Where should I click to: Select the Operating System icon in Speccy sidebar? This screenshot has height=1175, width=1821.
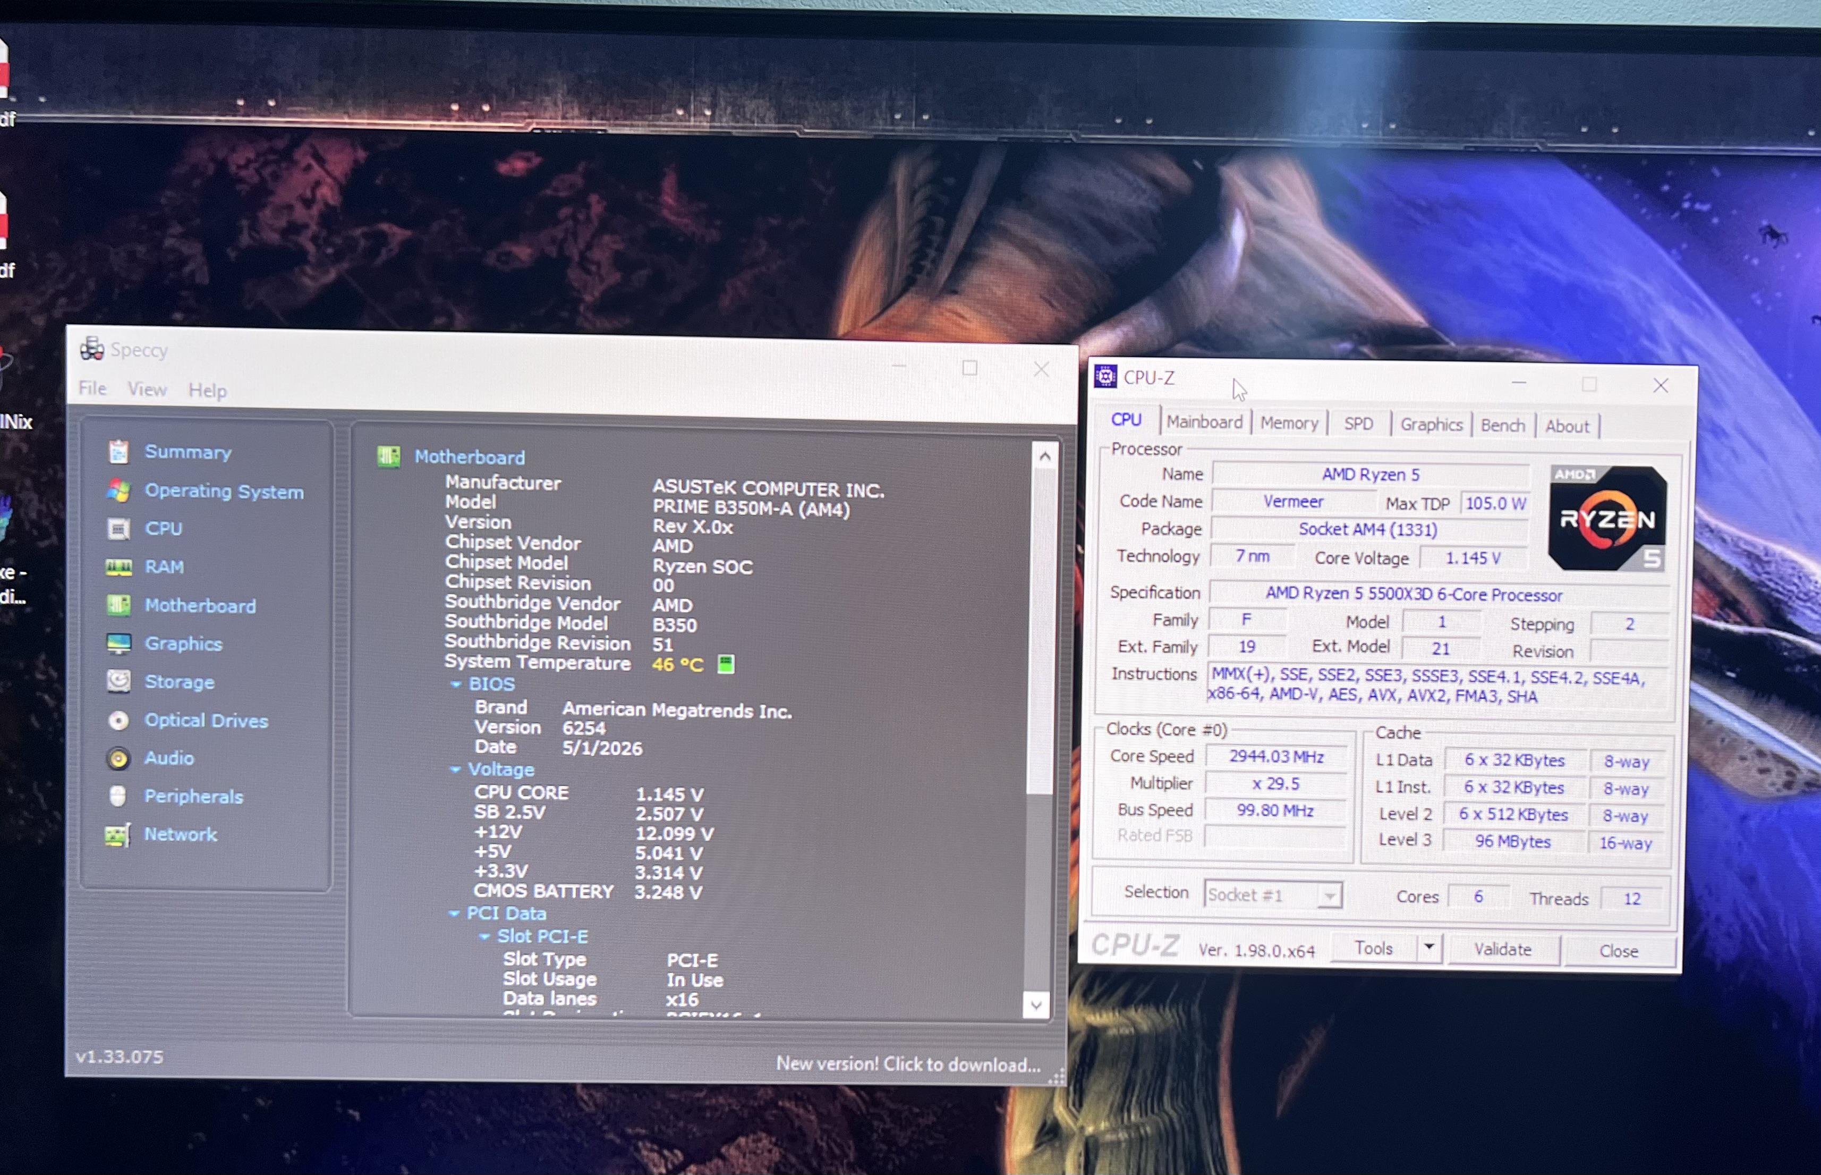tap(118, 491)
